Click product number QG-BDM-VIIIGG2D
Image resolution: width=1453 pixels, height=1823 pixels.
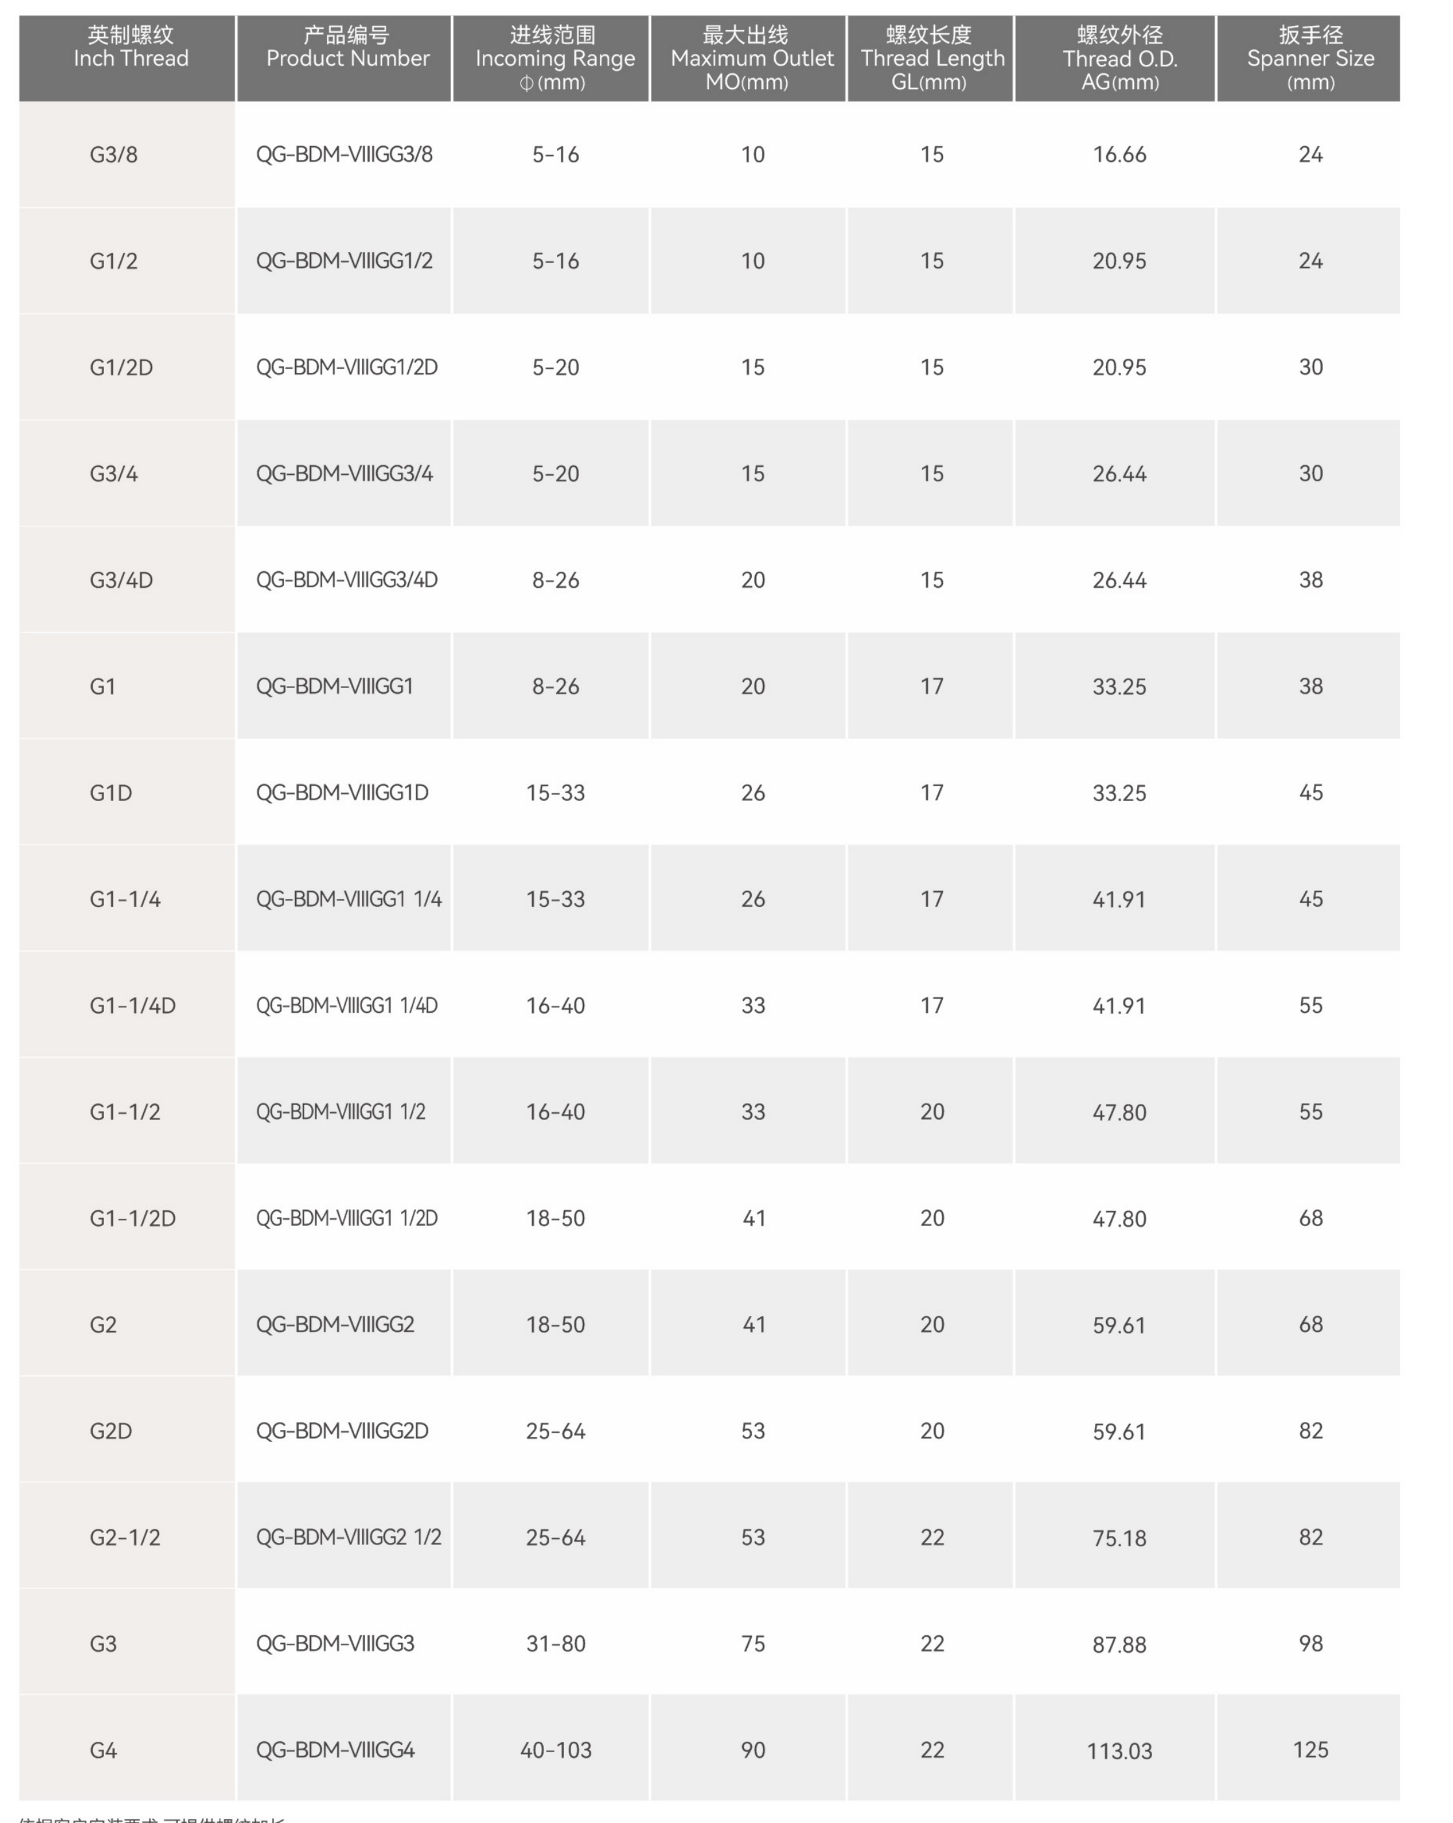[342, 1431]
